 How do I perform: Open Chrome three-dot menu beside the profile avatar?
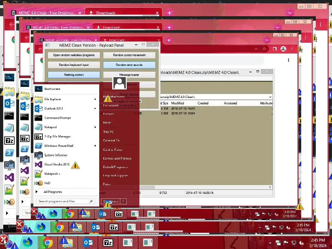292,49
